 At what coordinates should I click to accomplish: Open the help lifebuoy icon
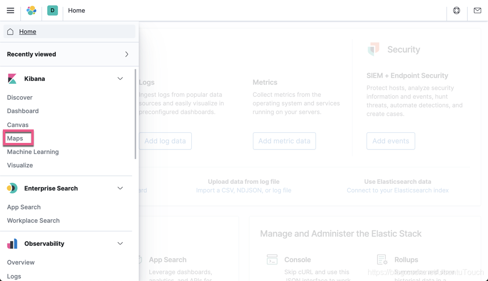[457, 11]
